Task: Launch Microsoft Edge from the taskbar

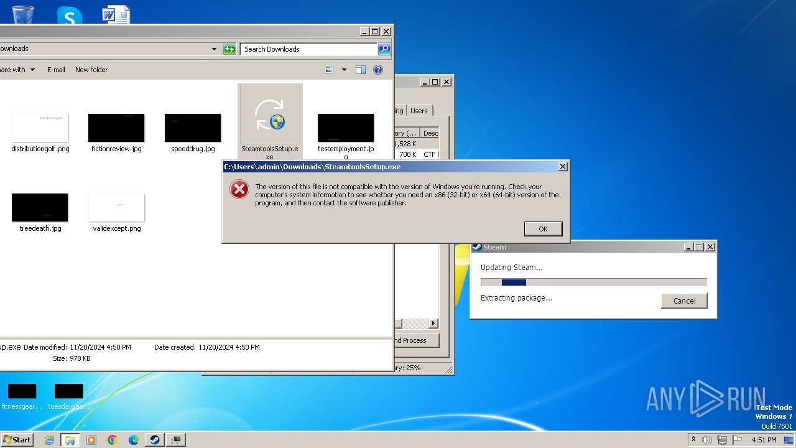Action: (x=134, y=440)
